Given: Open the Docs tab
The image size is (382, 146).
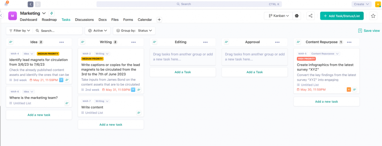Looking at the screenshot, I should click(x=103, y=20).
